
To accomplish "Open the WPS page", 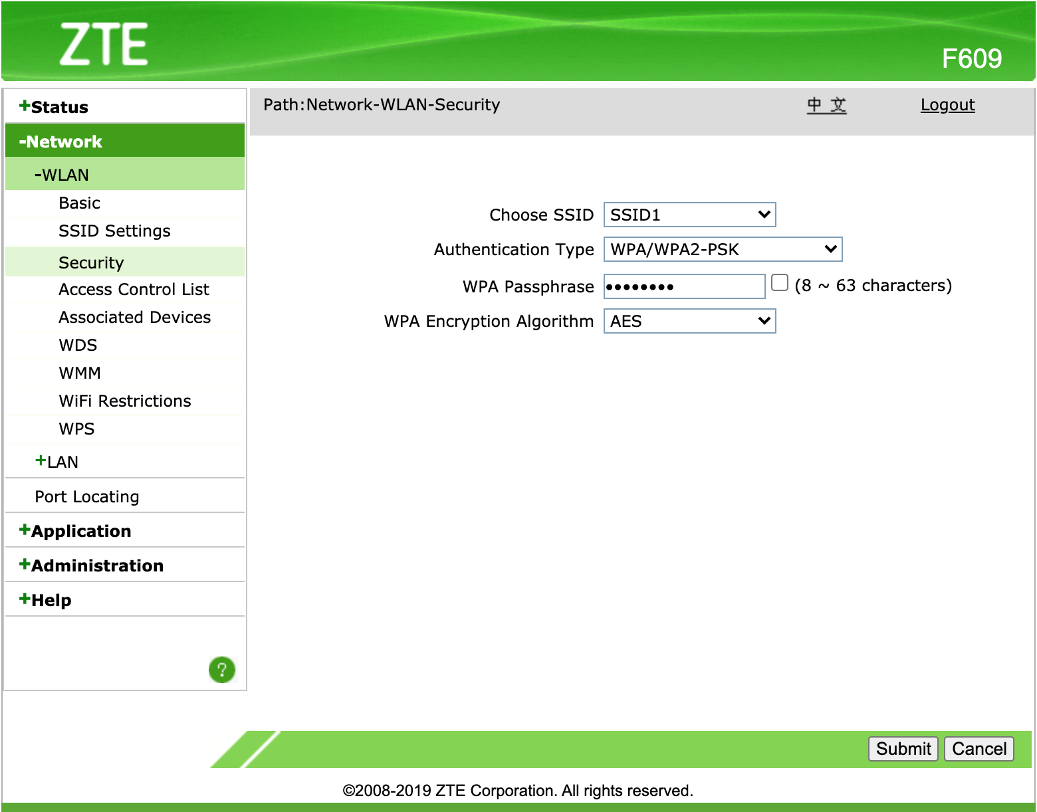I will pos(76,429).
